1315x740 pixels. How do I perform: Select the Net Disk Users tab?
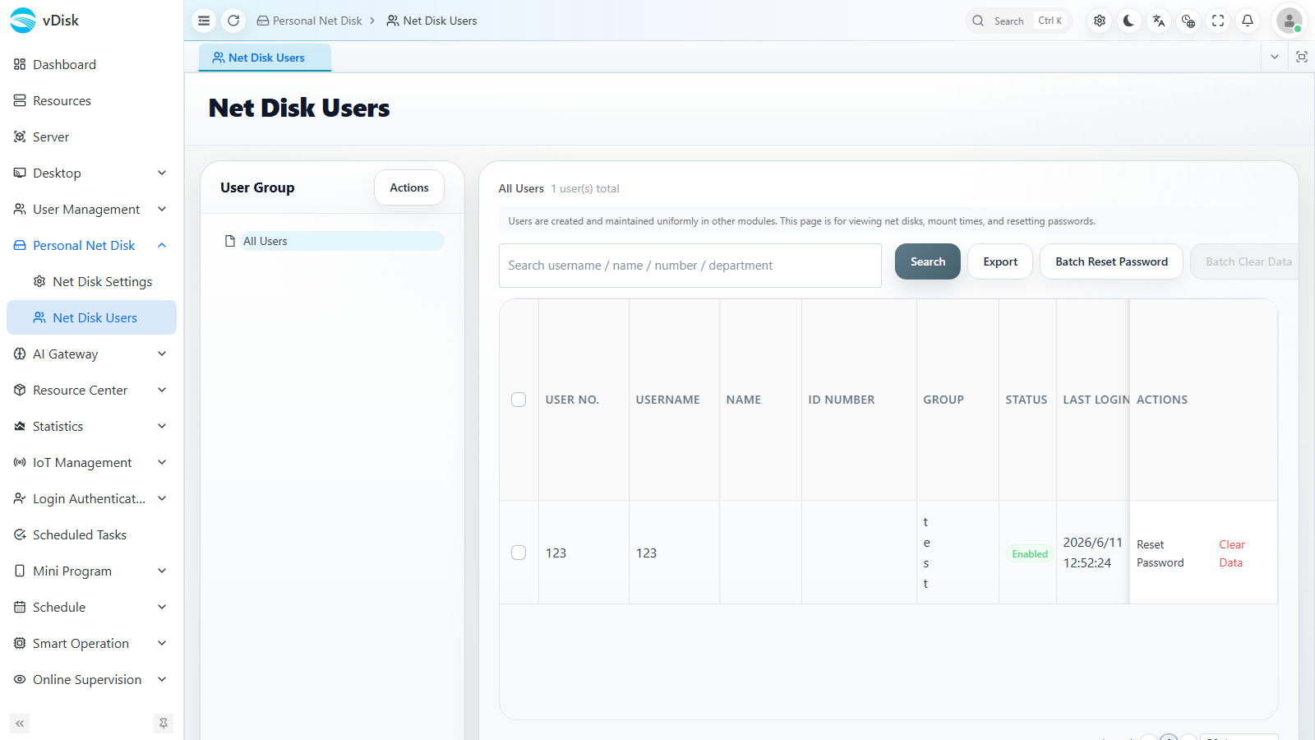click(x=265, y=58)
